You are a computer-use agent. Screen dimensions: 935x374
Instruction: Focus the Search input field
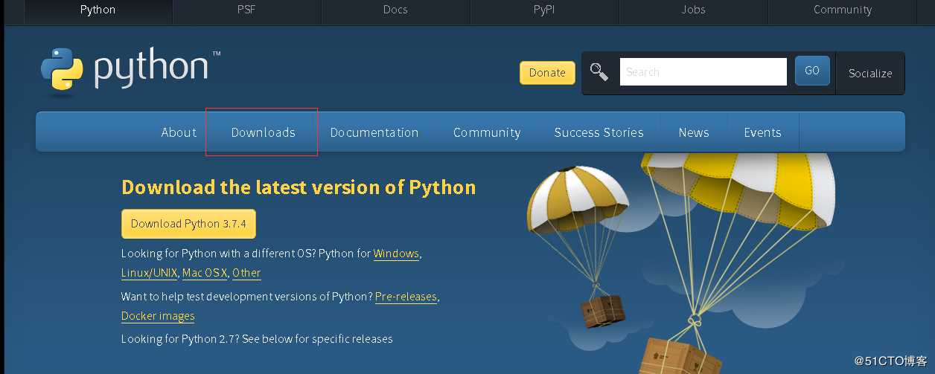tap(703, 72)
